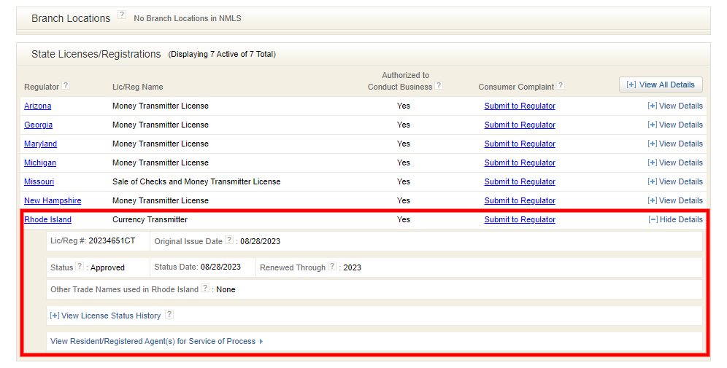Click help icon next to Other Trade Names
The image size is (727, 368).
coord(205,288)
